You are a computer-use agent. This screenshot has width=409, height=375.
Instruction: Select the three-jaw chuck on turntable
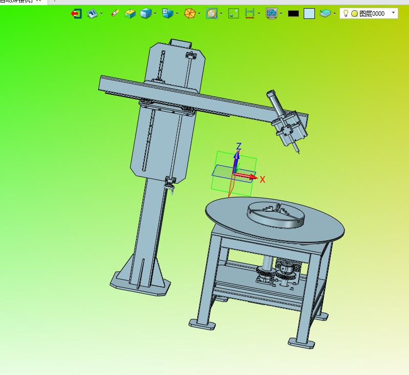276,214
